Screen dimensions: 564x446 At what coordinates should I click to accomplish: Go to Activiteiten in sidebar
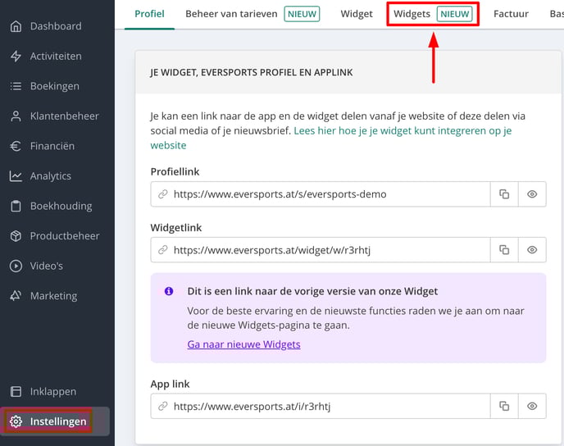click(x=56, y=56)
